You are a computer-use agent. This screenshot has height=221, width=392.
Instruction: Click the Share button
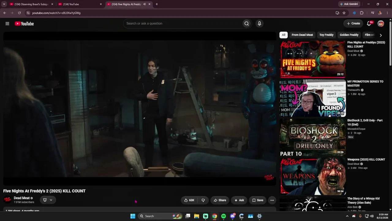point(220,200)
